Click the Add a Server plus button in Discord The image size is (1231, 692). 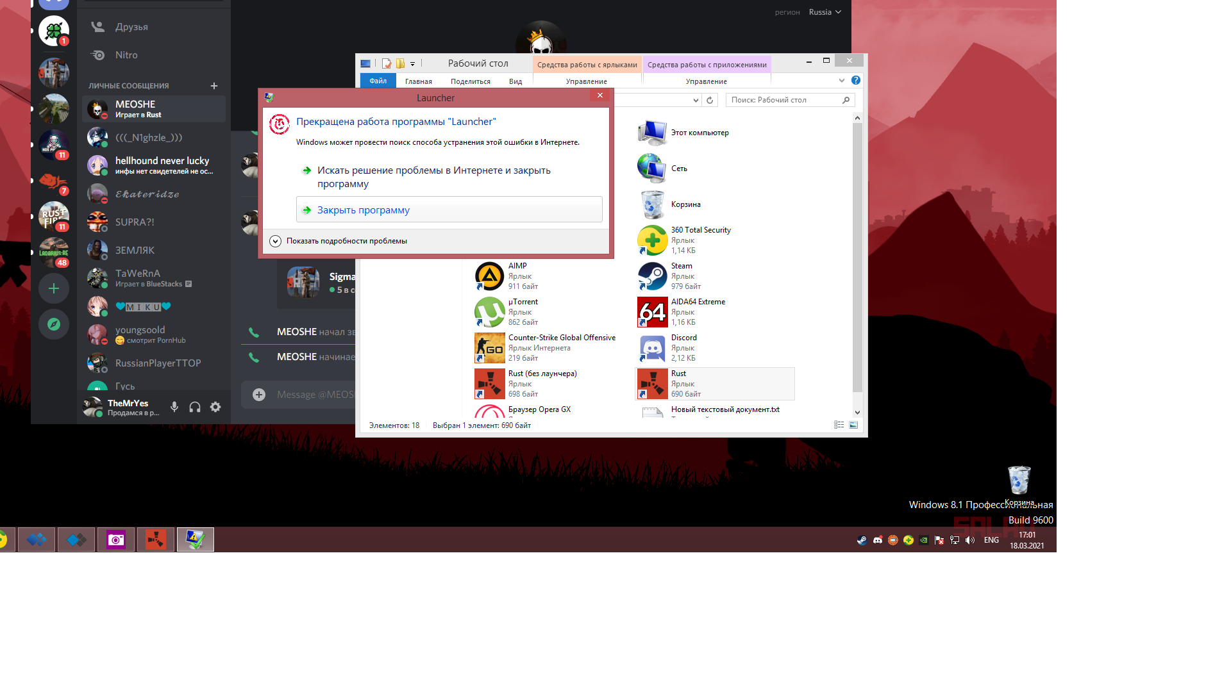pyautogui.click(x=54, y=288)
